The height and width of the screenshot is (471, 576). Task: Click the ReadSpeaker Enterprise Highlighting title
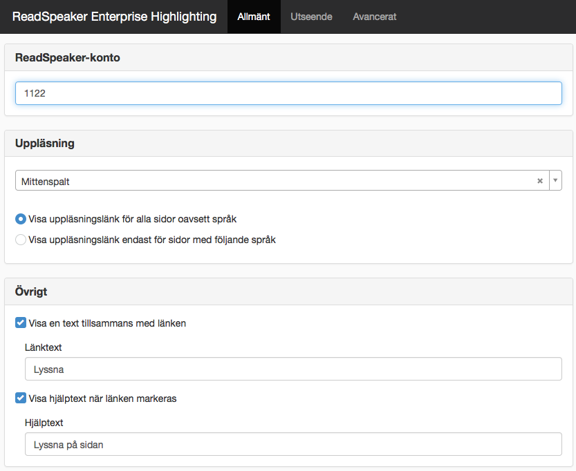[x=114, y=17]
